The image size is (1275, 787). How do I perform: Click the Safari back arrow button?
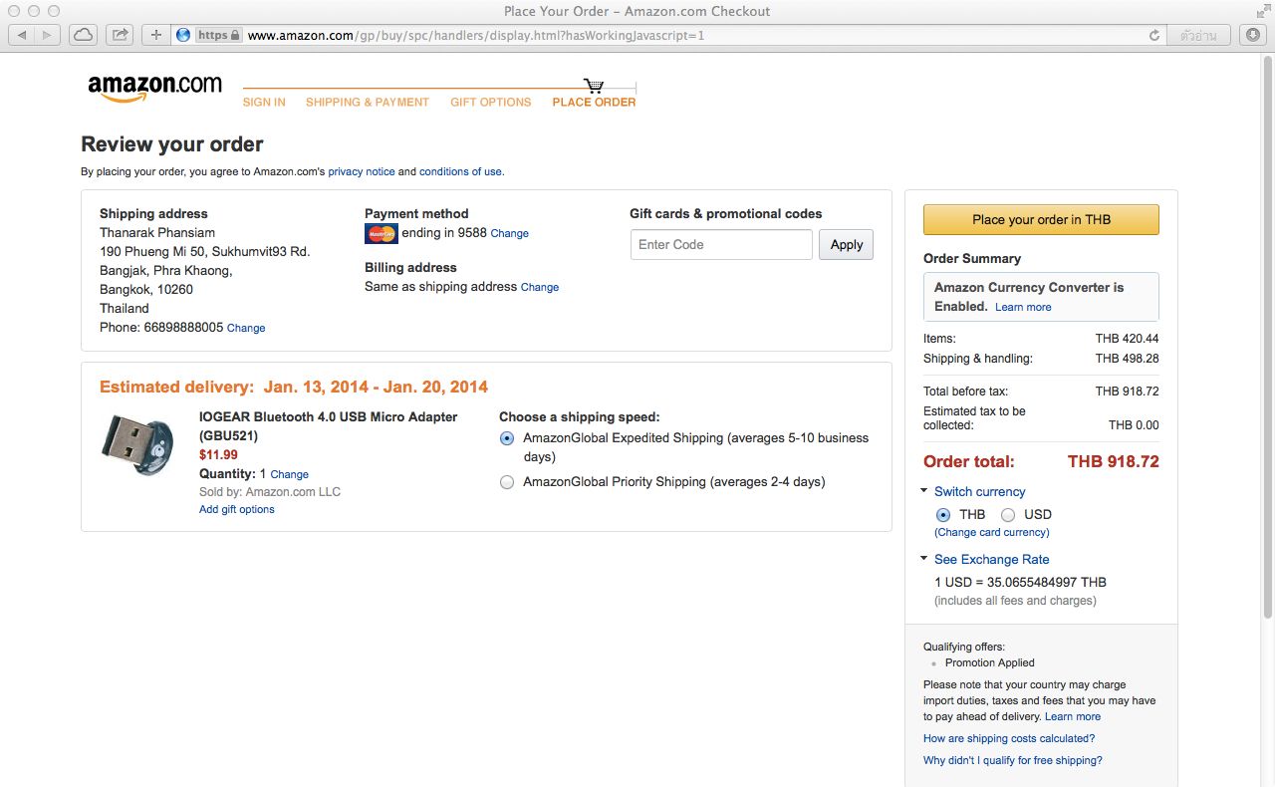point(22,35)
